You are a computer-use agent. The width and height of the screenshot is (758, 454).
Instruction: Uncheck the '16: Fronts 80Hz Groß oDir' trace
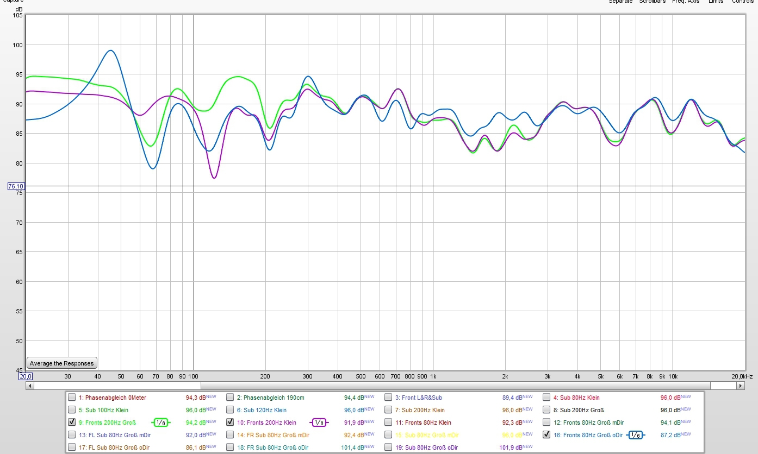[x=546, y=434]
